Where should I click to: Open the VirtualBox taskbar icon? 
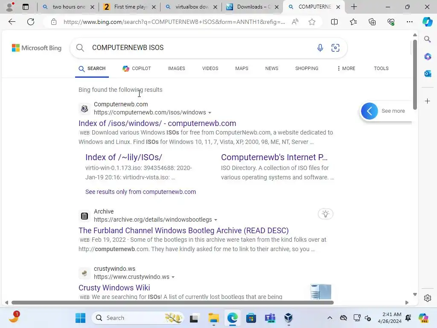point(288,318)
